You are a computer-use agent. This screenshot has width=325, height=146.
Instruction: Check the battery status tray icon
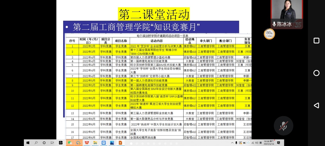(x=244, y=143)
